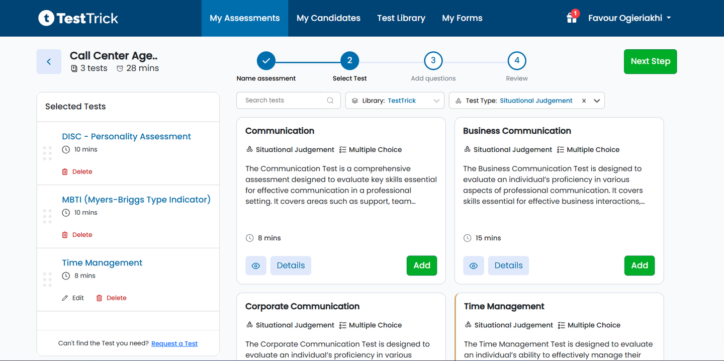Click the search magnifier icon in Search tests

tap(330, 100)
